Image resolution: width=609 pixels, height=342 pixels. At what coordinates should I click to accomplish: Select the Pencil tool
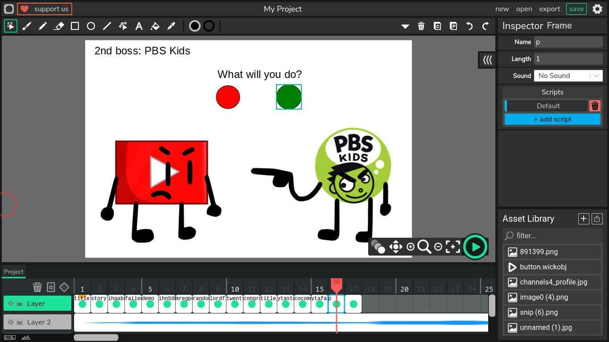[43, 26]
